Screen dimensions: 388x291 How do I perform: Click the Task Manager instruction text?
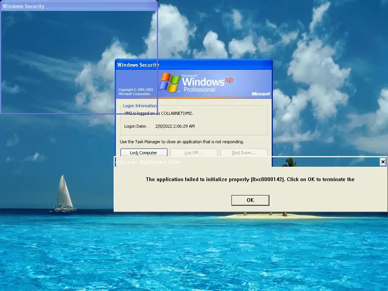coord(182,142)
